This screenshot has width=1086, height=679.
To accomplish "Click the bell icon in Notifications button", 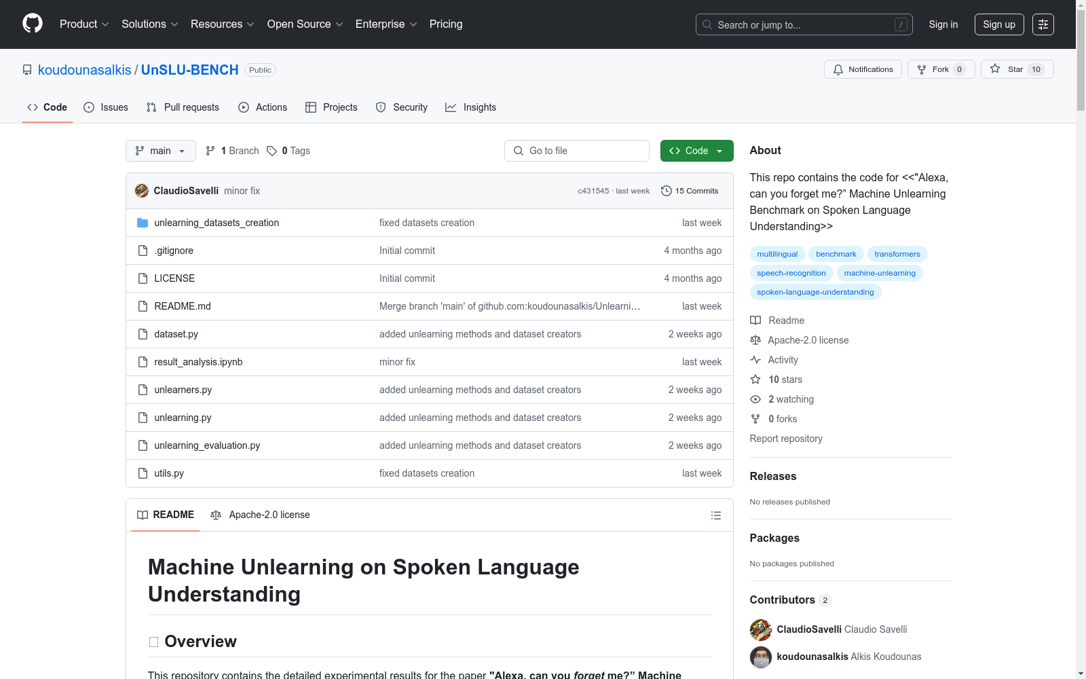I will point(838,69).
